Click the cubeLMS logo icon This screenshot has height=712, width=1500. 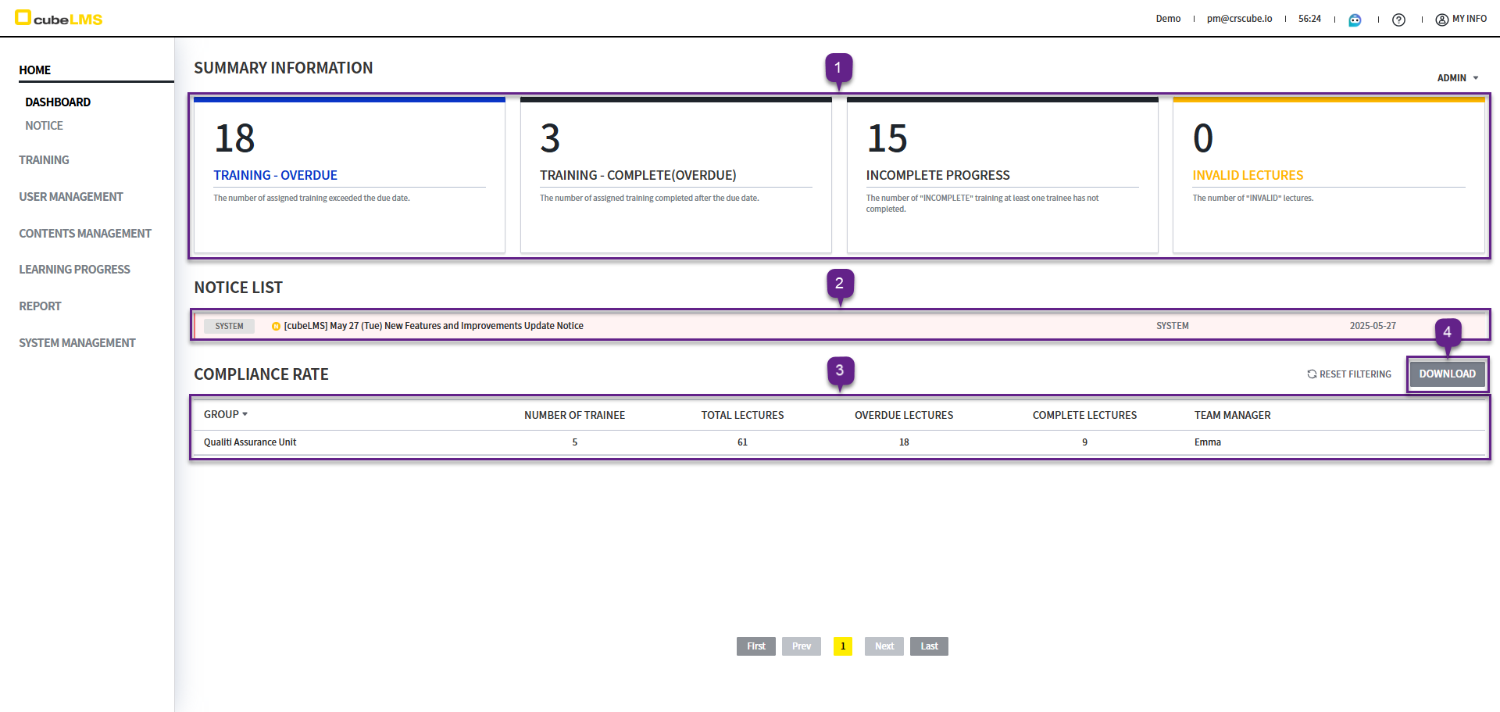(23, 18)
